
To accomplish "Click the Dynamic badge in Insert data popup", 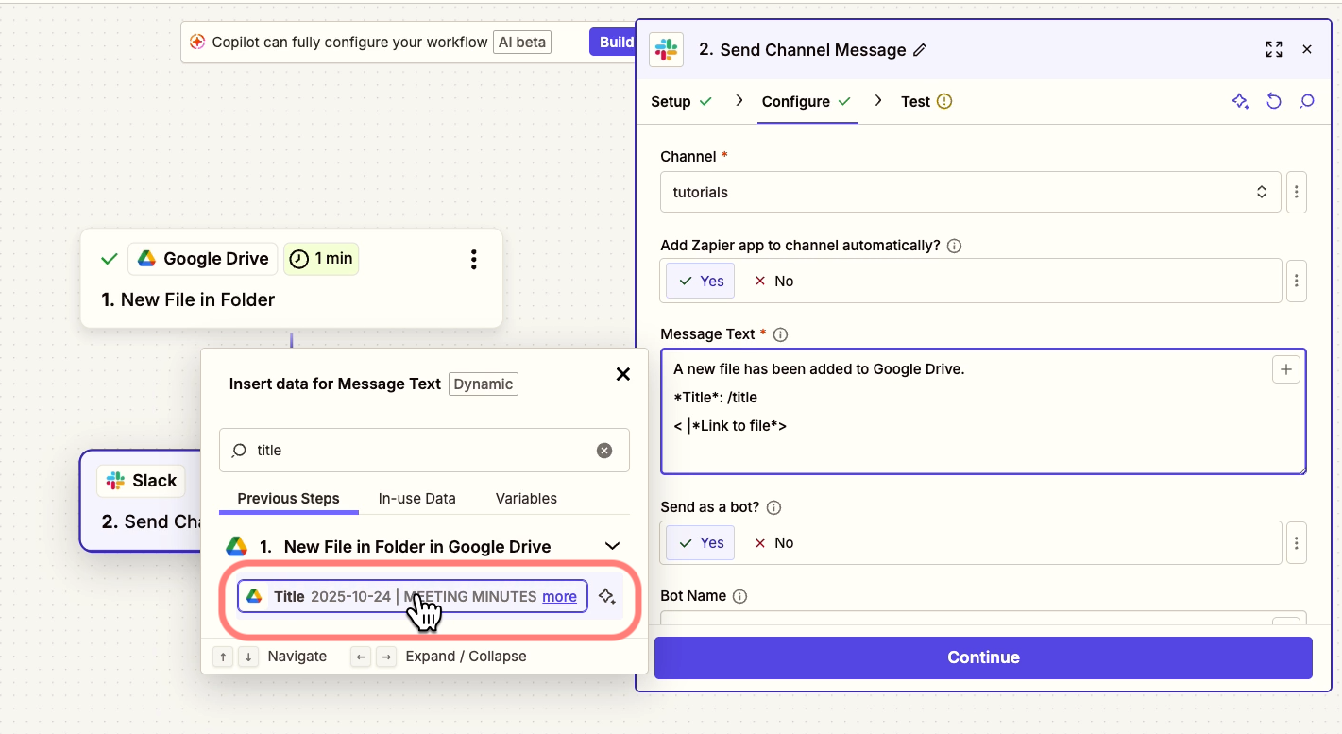I will [x=484, y=384].
